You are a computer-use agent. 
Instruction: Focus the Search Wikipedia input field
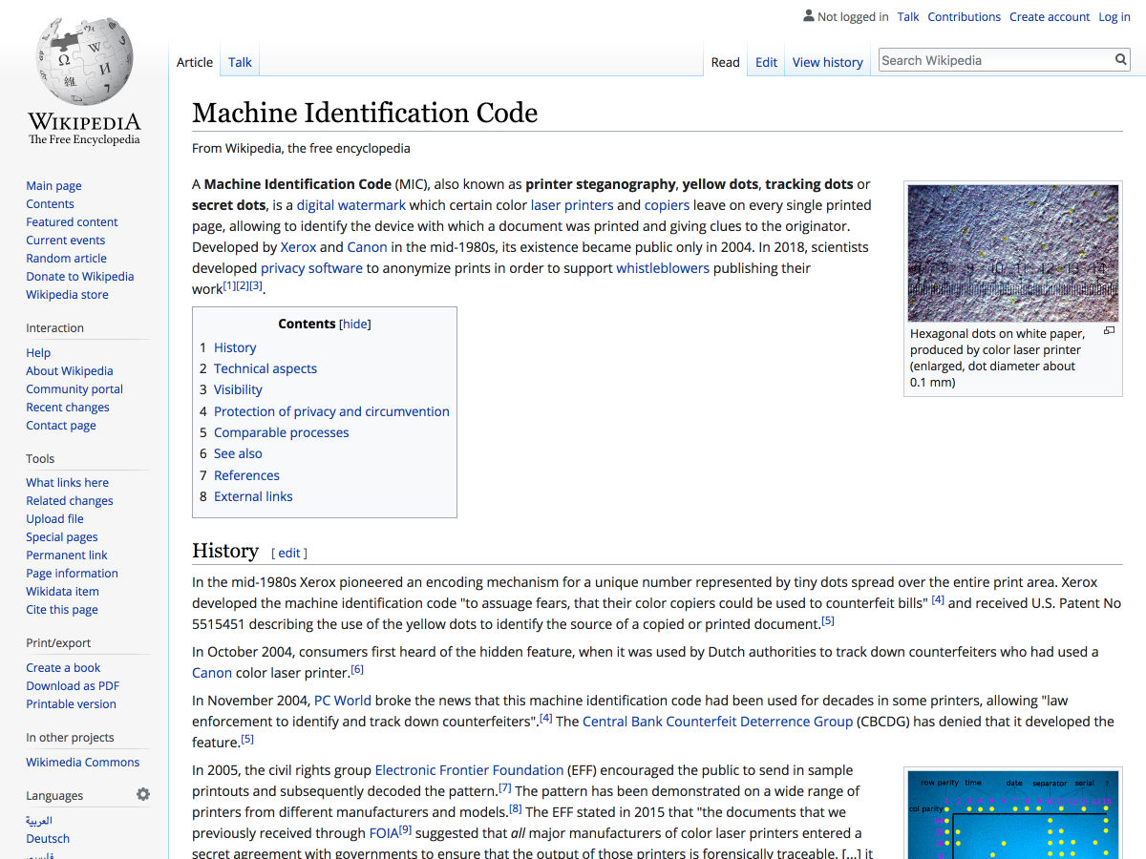tap(995, 60)
